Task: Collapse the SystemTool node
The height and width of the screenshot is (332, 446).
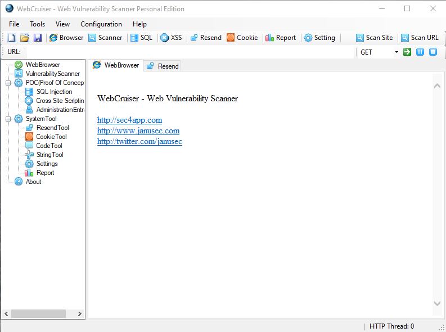Action: [8, 119]
